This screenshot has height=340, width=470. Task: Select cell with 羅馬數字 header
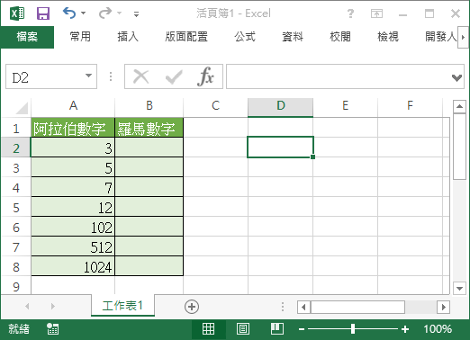(x=149, y=129)
